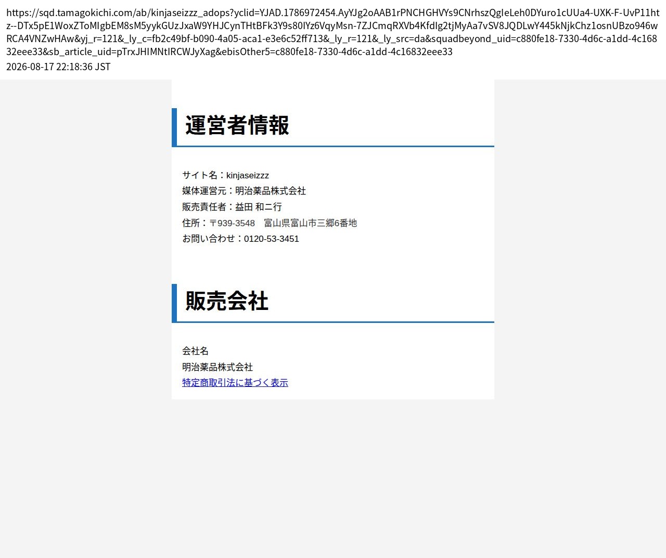Viewport: 666px width, 558px height.
Task: Select the サイト名：kinjaseizzz line
Action: tap(225, 175)
